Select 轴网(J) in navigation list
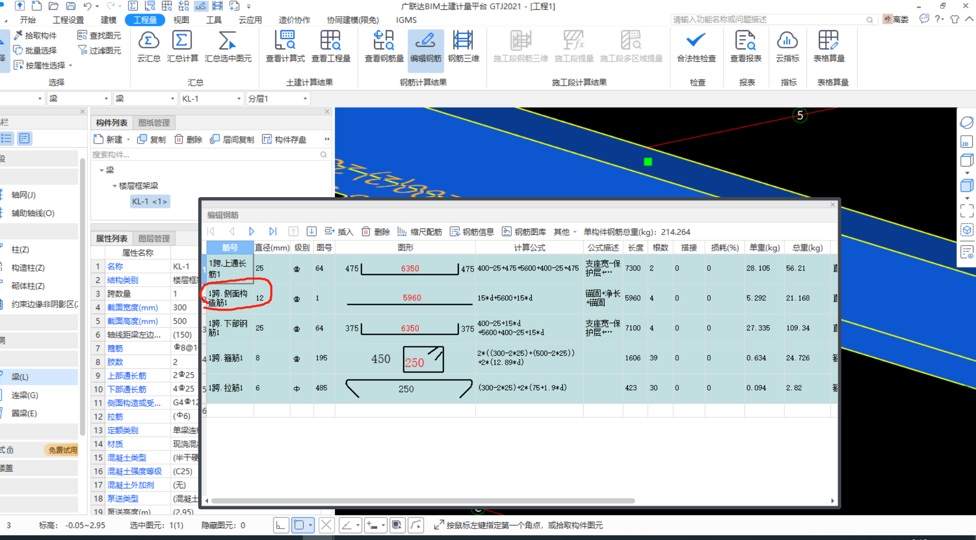This screenshot has height=540, width=976. coord(23,195)
